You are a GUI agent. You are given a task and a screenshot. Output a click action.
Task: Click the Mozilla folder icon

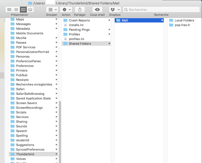12,38
